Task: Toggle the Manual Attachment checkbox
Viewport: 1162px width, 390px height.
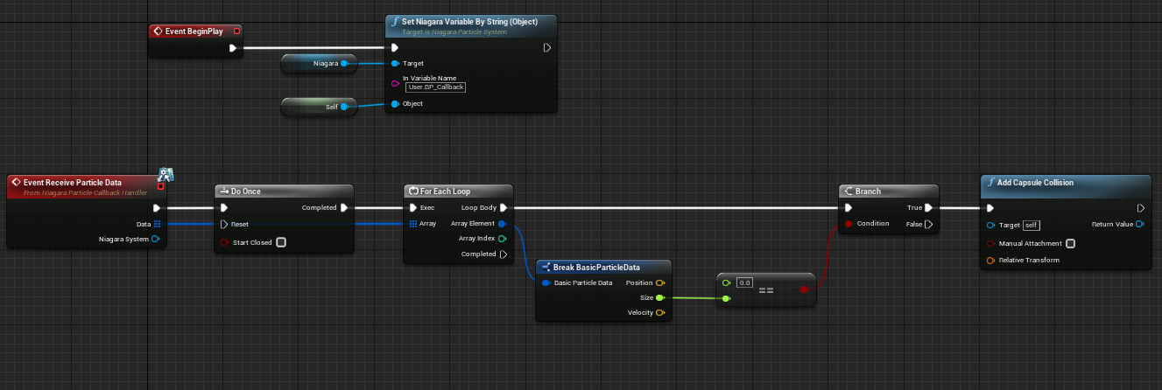Action: (1071, 243)
